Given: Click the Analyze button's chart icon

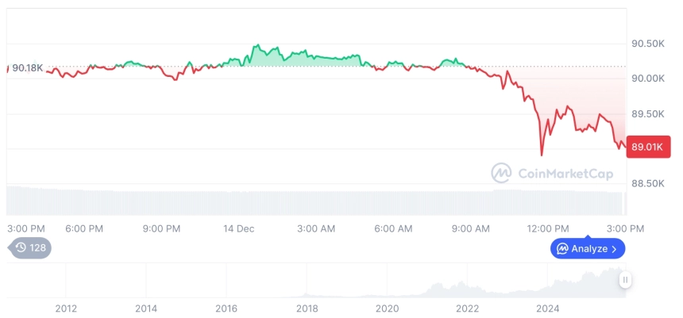Looking at the screenshot, I should (562, 248).
